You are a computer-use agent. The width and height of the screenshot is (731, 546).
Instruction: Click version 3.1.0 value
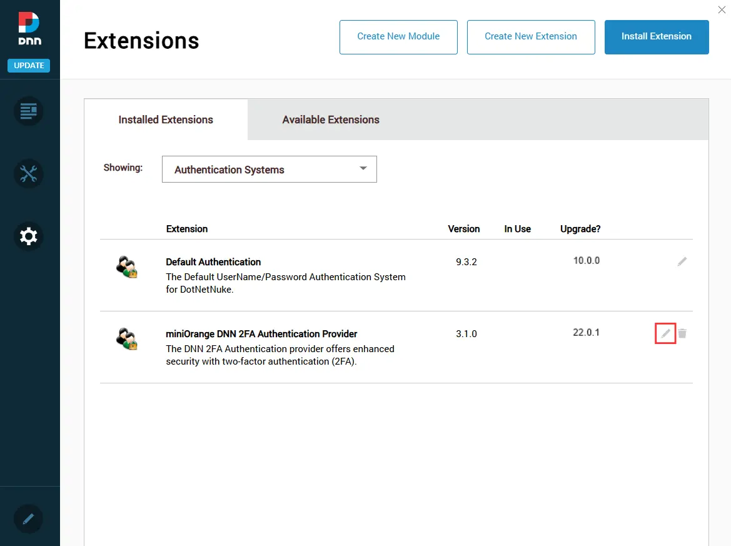coord(466,334)
